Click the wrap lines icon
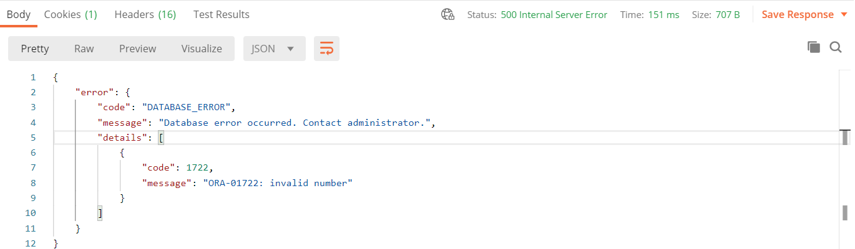 (x=326, y=49)
